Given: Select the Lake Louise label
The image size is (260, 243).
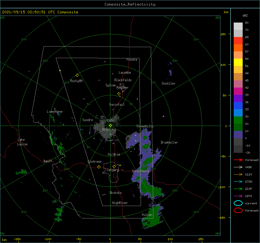Looking at the screenshot, I should point(22,142).
